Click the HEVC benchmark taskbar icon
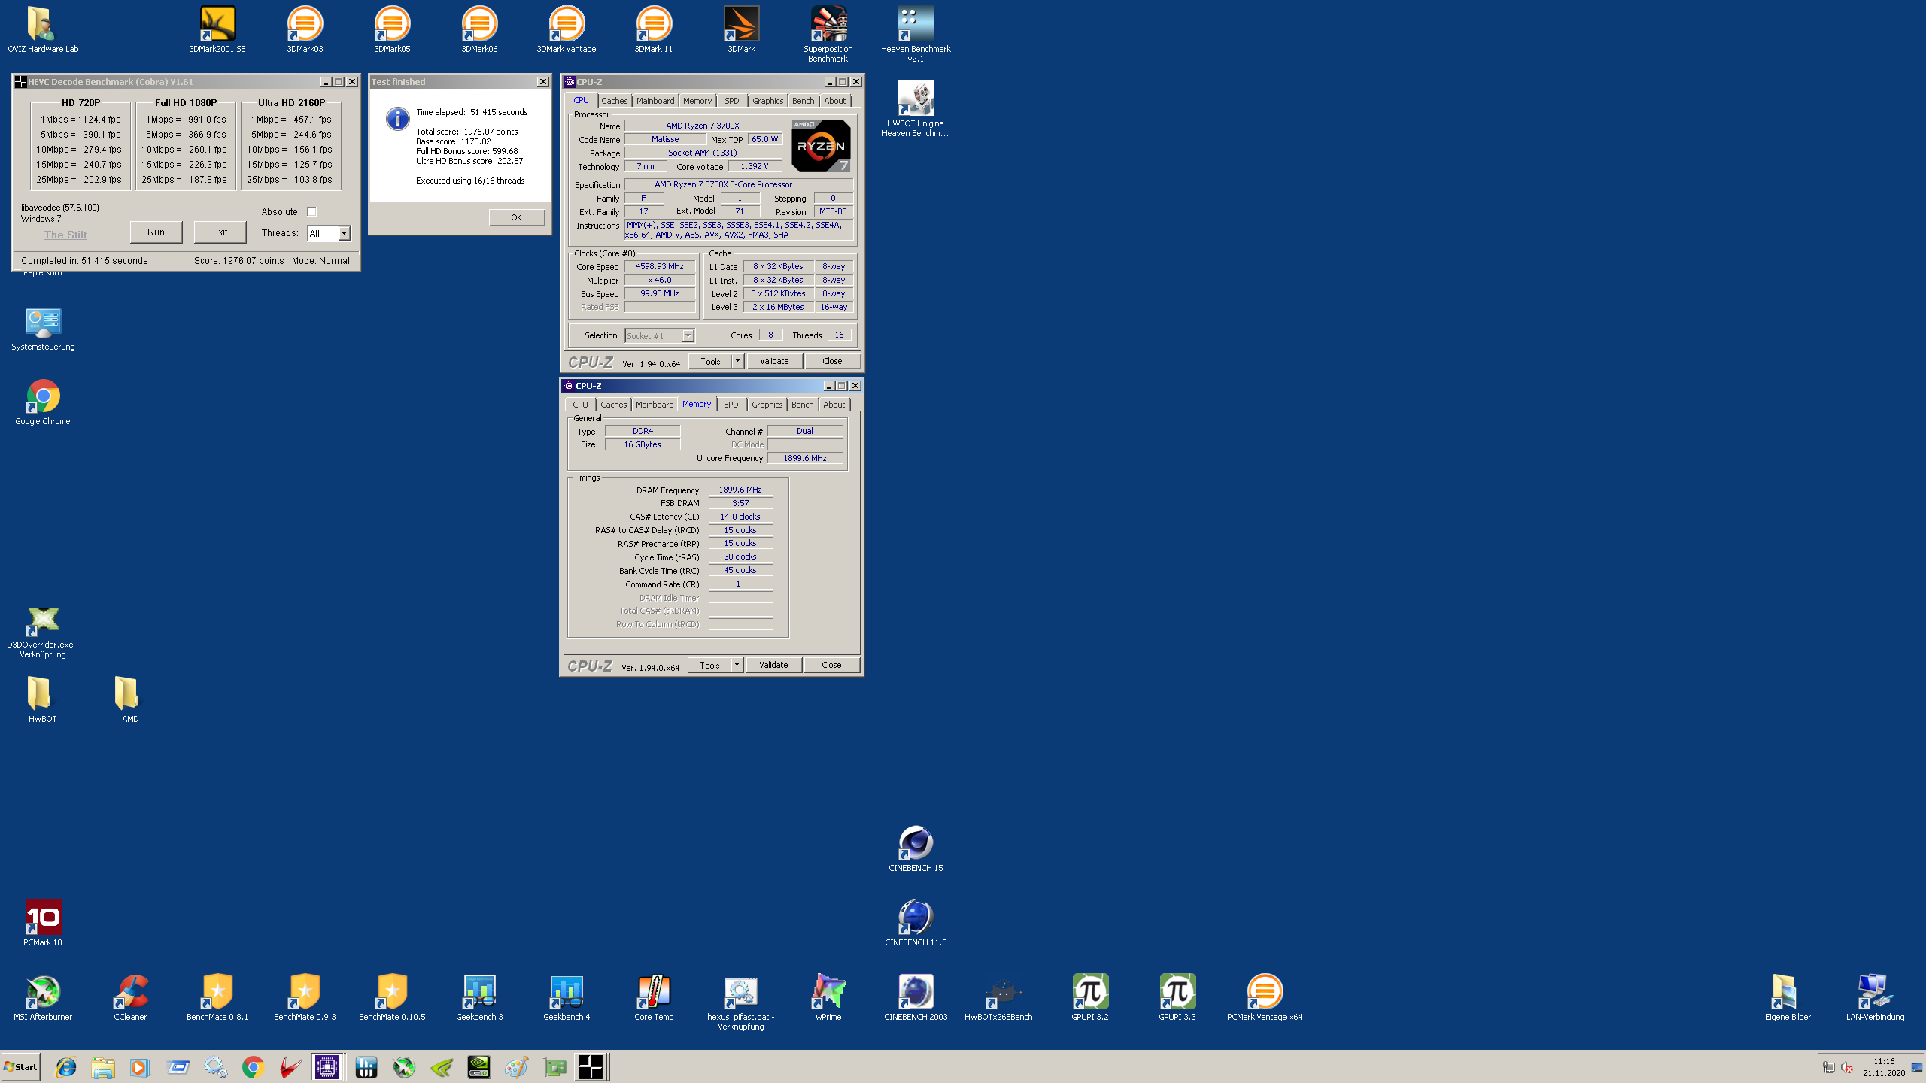The width and height of the screenshot is (1926, 1083). click(591, 1066)
